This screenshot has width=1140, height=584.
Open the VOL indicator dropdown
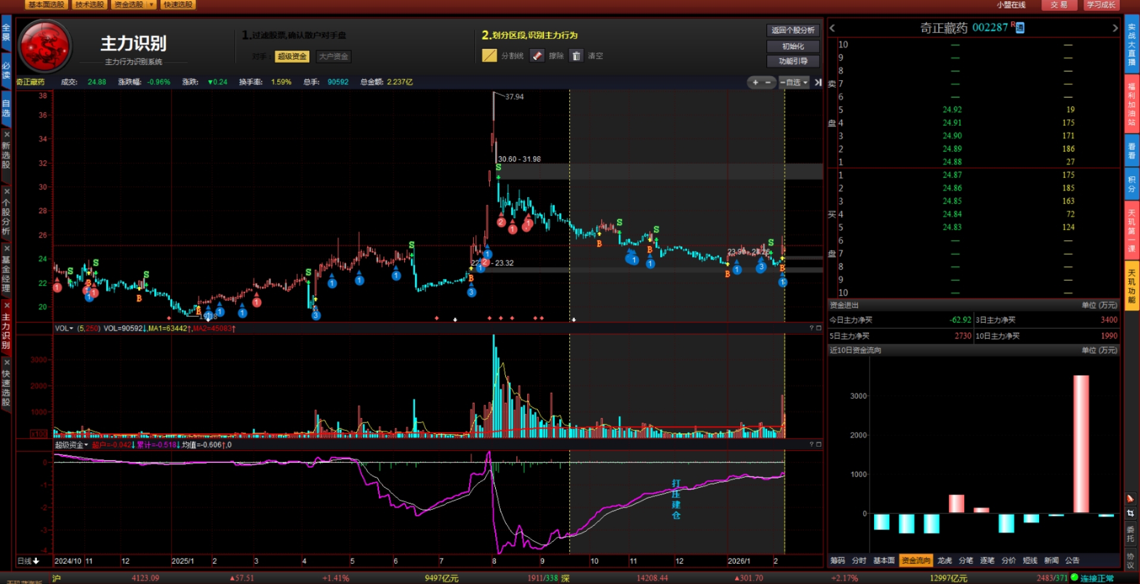[71, 328]
